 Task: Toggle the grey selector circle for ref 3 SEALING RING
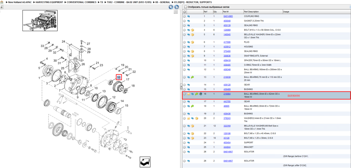[x=185, y=25]
